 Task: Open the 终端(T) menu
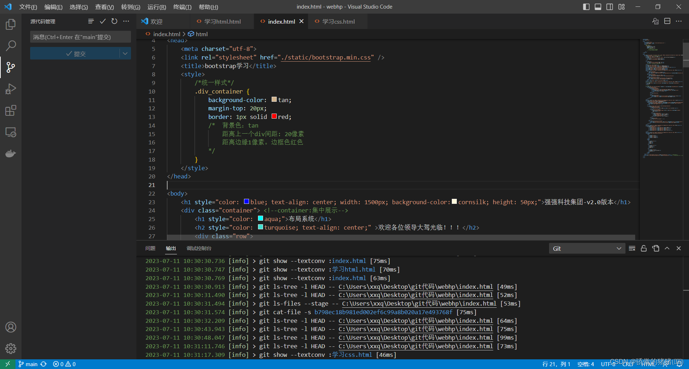point(182,7)
